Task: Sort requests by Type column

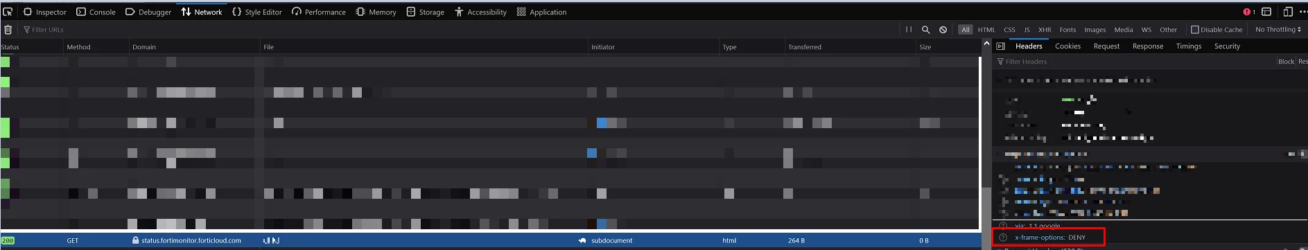Action: (752, 47)
